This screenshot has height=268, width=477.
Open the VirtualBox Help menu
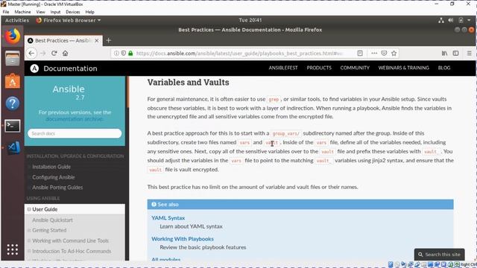click(89, 12)
